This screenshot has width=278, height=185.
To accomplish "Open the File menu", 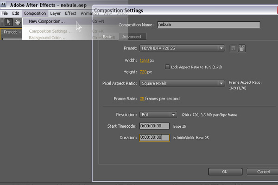I will (5, 13).
